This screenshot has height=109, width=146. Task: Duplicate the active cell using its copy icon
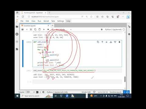98,42
